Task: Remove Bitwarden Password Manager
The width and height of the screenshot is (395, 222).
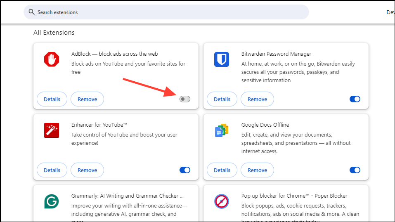Action: (x=257, y=99)
